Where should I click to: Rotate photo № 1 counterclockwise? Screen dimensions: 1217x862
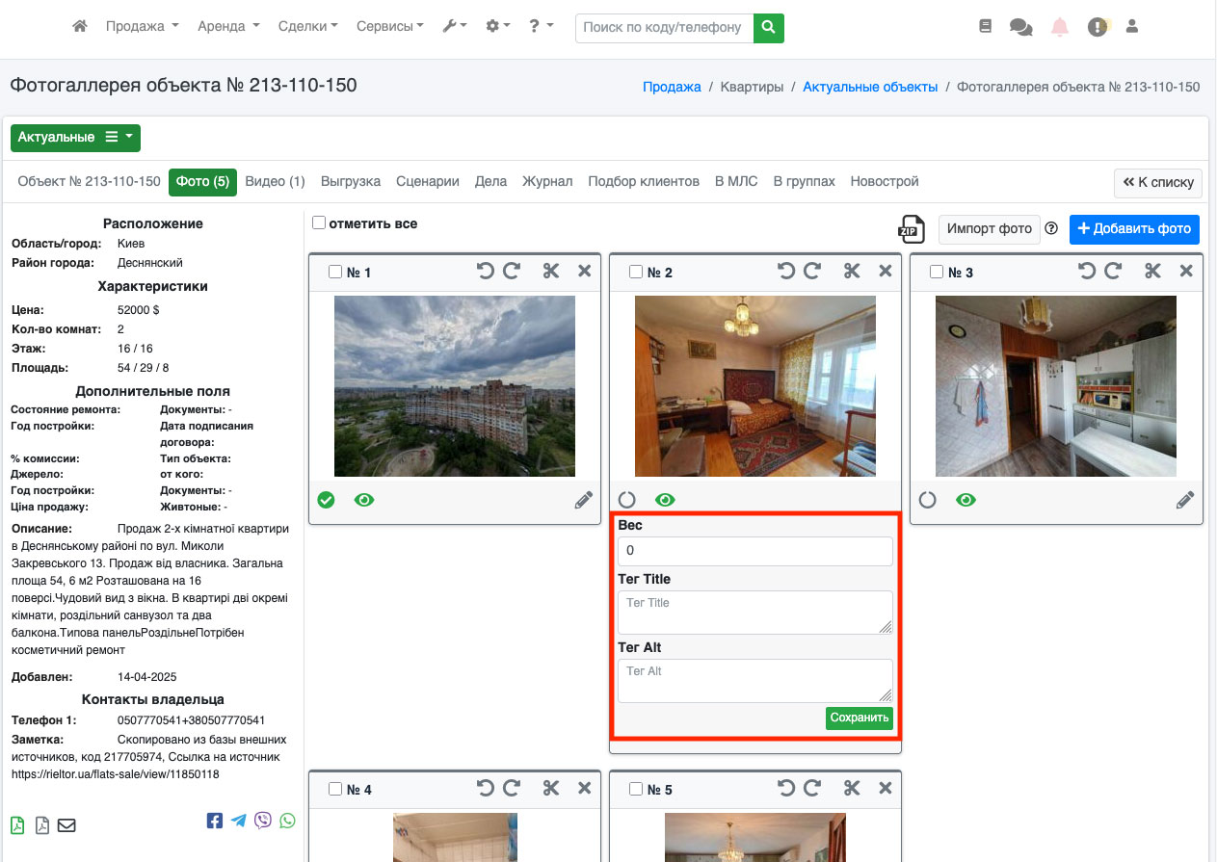(x=486, y=272)
